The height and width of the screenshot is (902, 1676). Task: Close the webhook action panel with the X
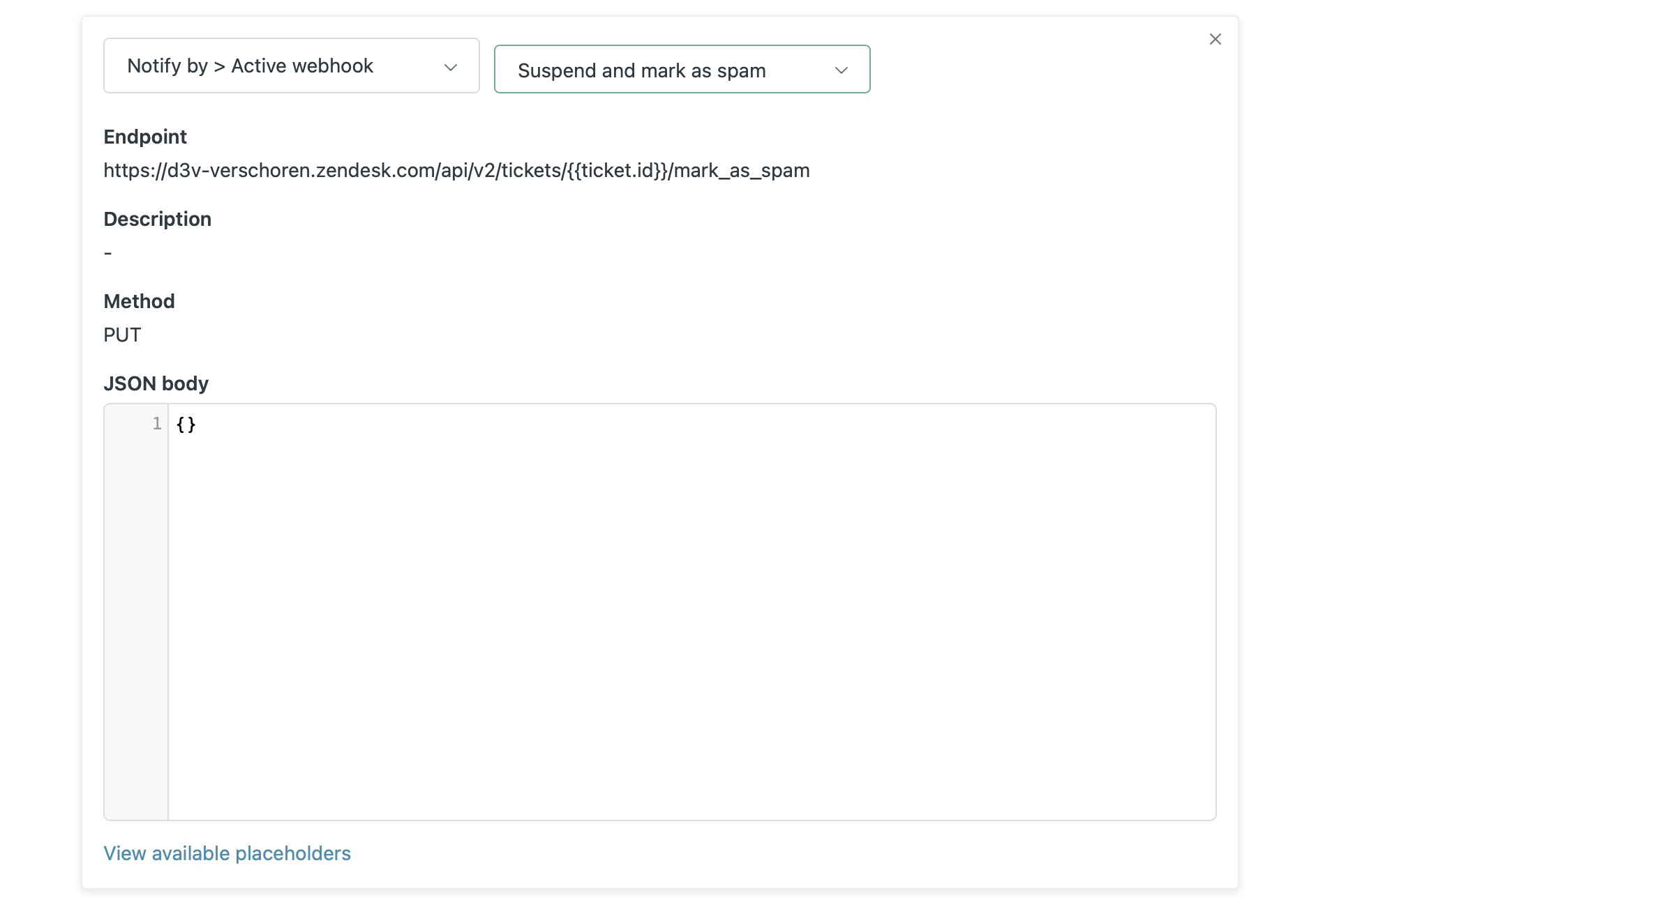tap(1215, 39)
